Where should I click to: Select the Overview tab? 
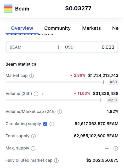[22, 28]
